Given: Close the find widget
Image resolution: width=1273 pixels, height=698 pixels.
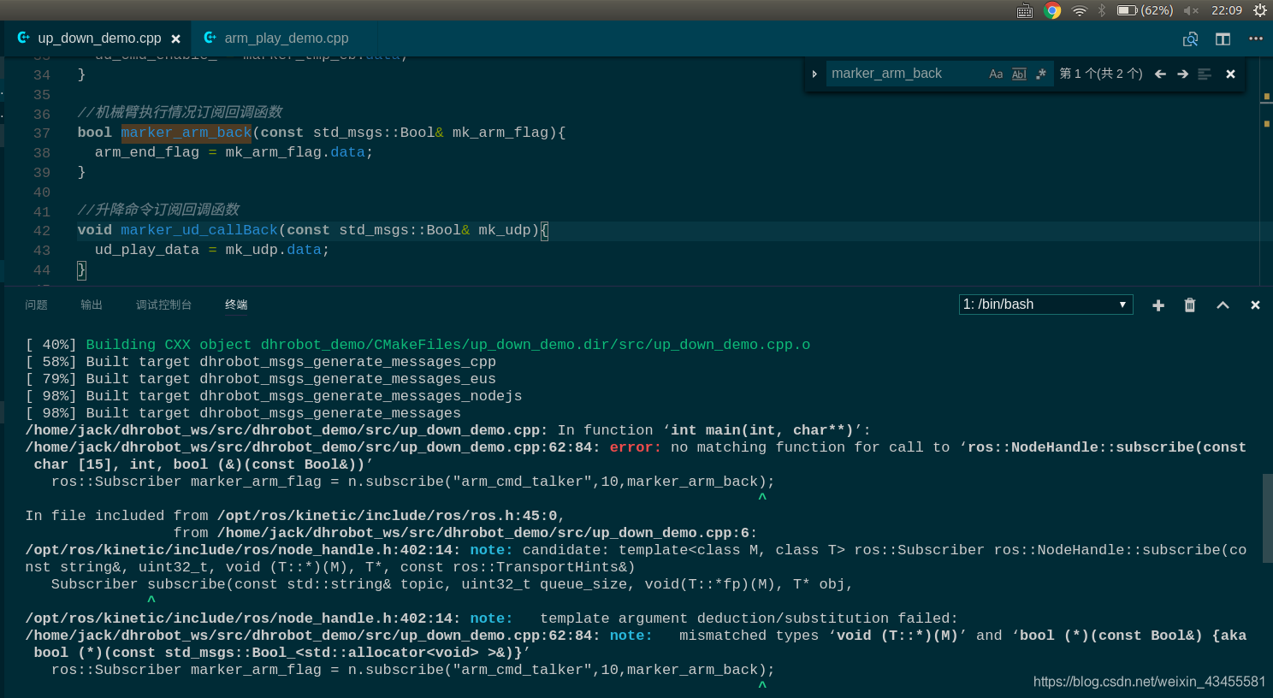Looking at the screenshot, I should point(1230,74).
